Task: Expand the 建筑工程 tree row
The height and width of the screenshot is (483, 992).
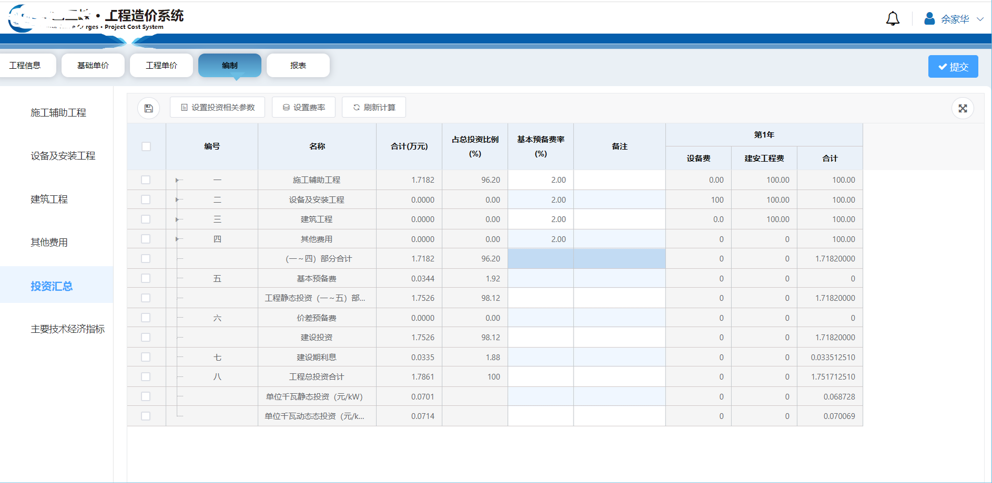Action: pos(177,219)
